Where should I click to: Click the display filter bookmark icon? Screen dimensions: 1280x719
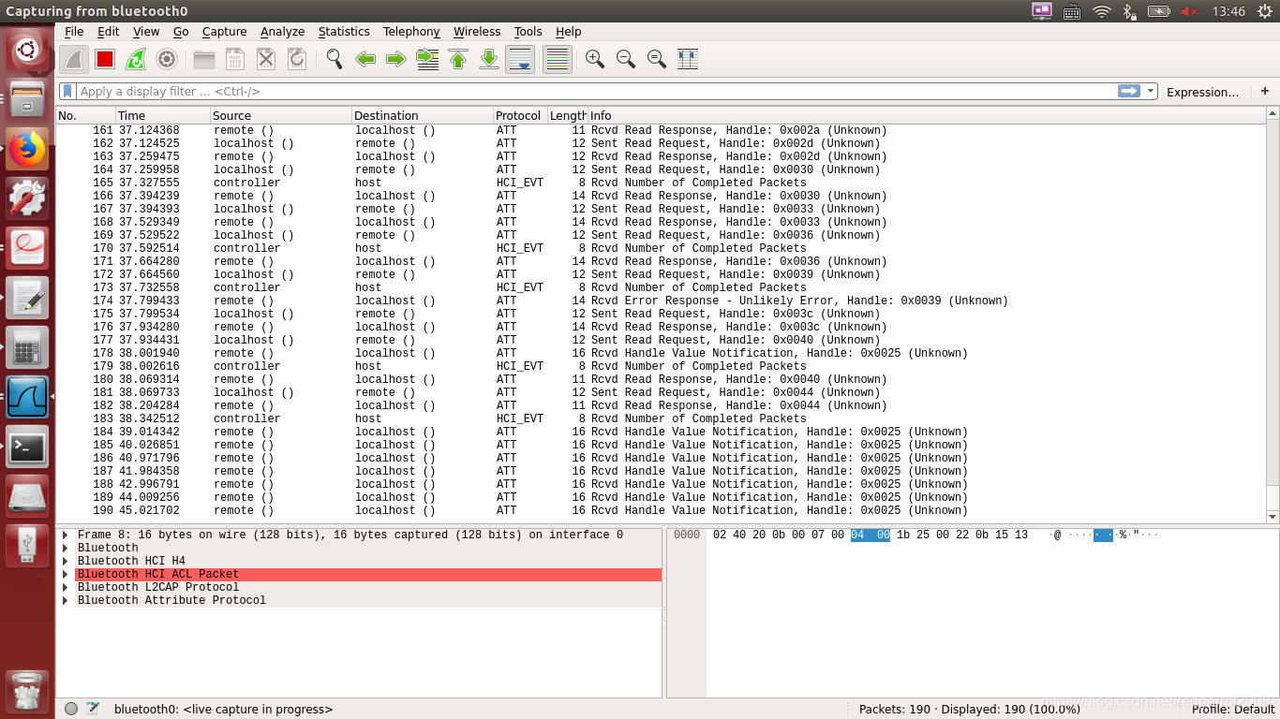point(67,91)
